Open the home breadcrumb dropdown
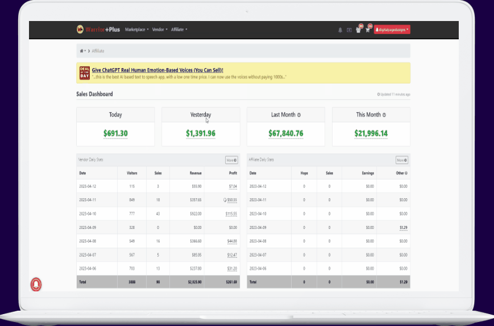494x326 pixels. point(83,51)
